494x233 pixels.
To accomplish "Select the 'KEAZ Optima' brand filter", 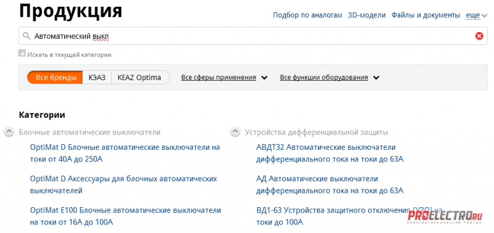I will click(x=140, y=77).
